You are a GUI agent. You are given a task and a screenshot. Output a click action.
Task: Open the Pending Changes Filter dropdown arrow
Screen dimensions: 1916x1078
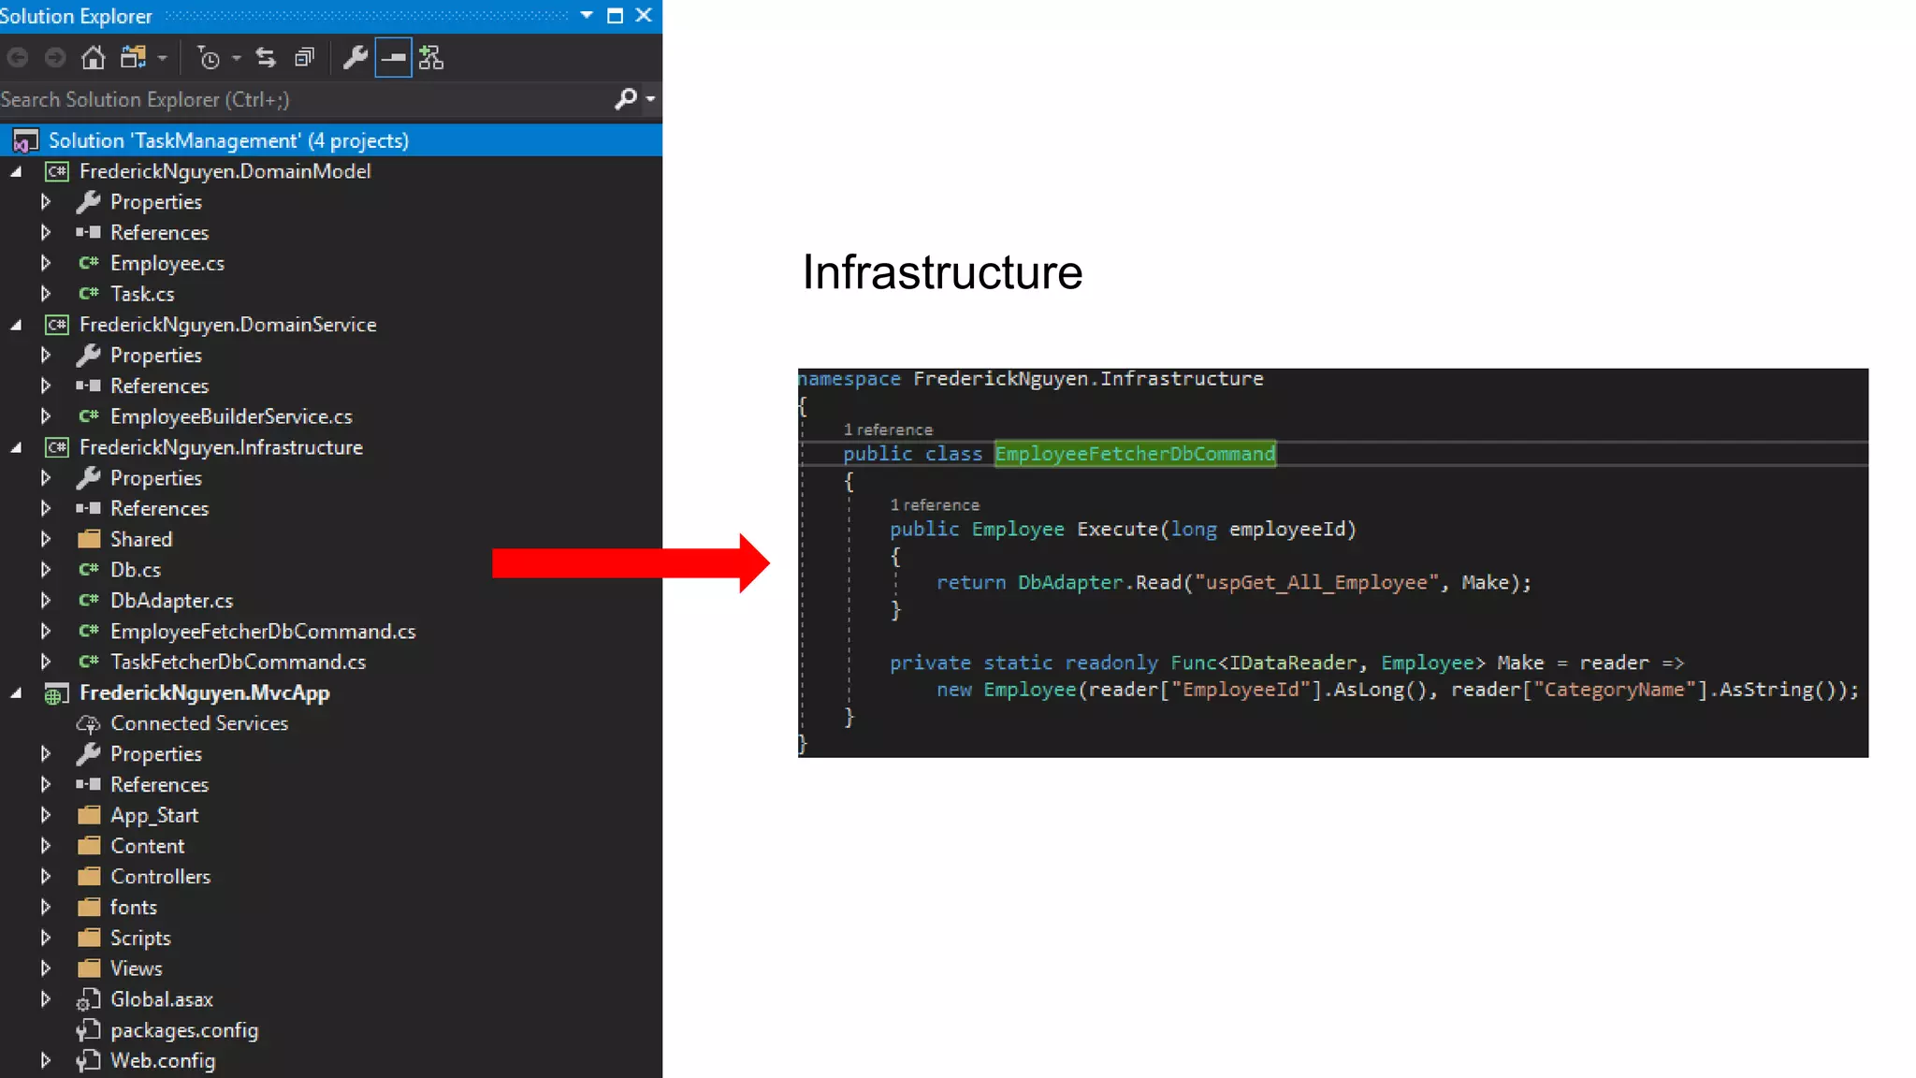point(236,58)
